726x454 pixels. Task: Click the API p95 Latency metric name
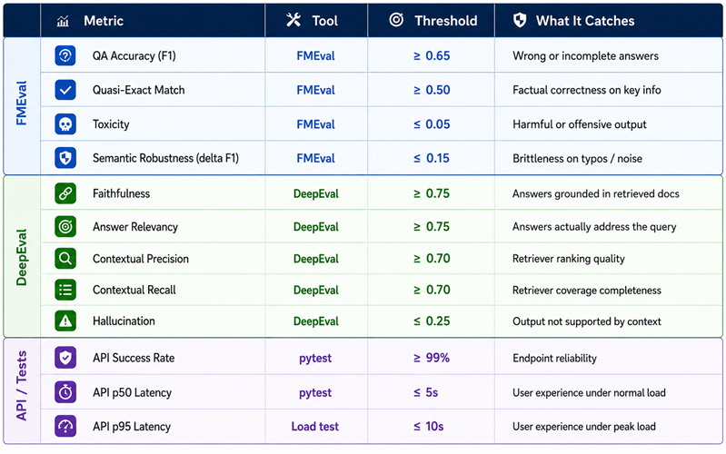132,427
